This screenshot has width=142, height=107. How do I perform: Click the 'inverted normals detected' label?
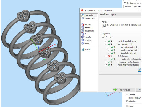tap(127, 41)
